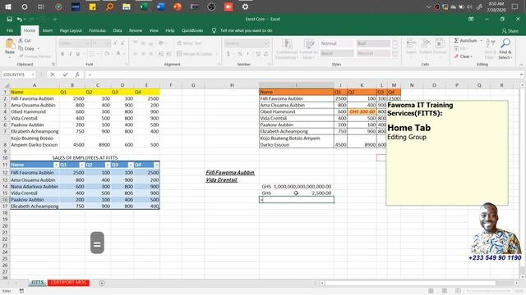Toggle Merge & Center
The image size is (526, 295).
(x=195, y=54)
